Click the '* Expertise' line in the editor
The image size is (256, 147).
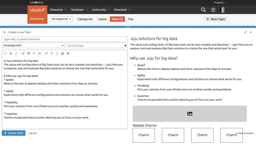click(x=10, y=114)
